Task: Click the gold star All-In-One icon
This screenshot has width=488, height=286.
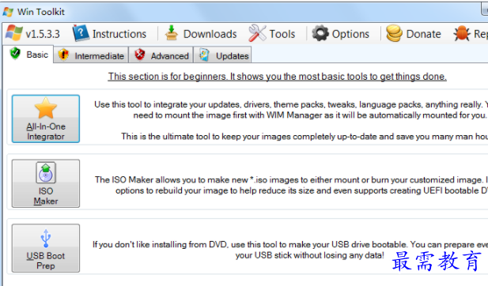Action: coord(46,108)
